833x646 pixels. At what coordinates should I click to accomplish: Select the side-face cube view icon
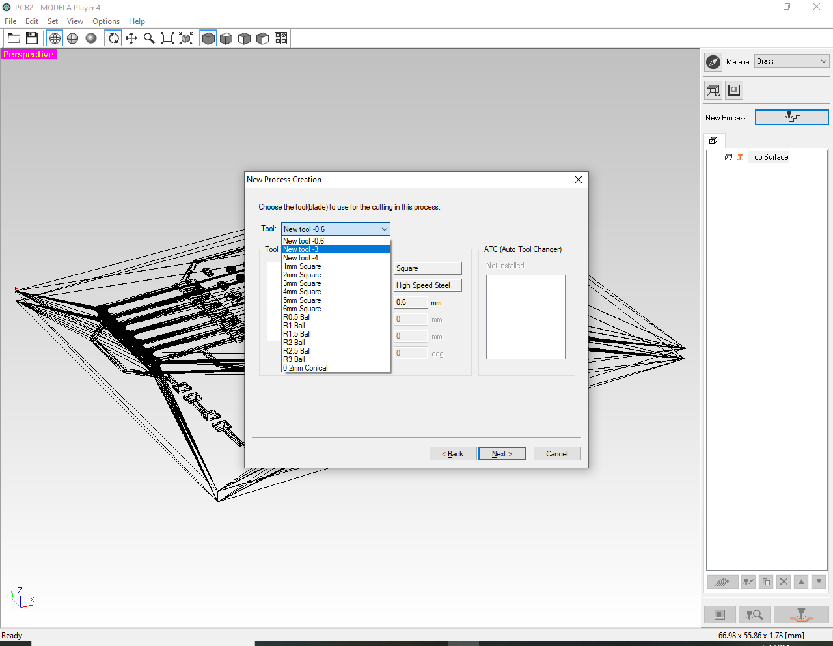point(262,38)
